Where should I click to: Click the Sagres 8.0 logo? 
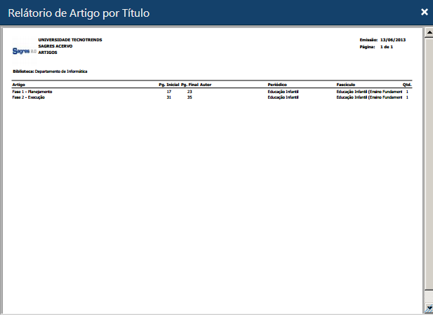click(24, 51)
